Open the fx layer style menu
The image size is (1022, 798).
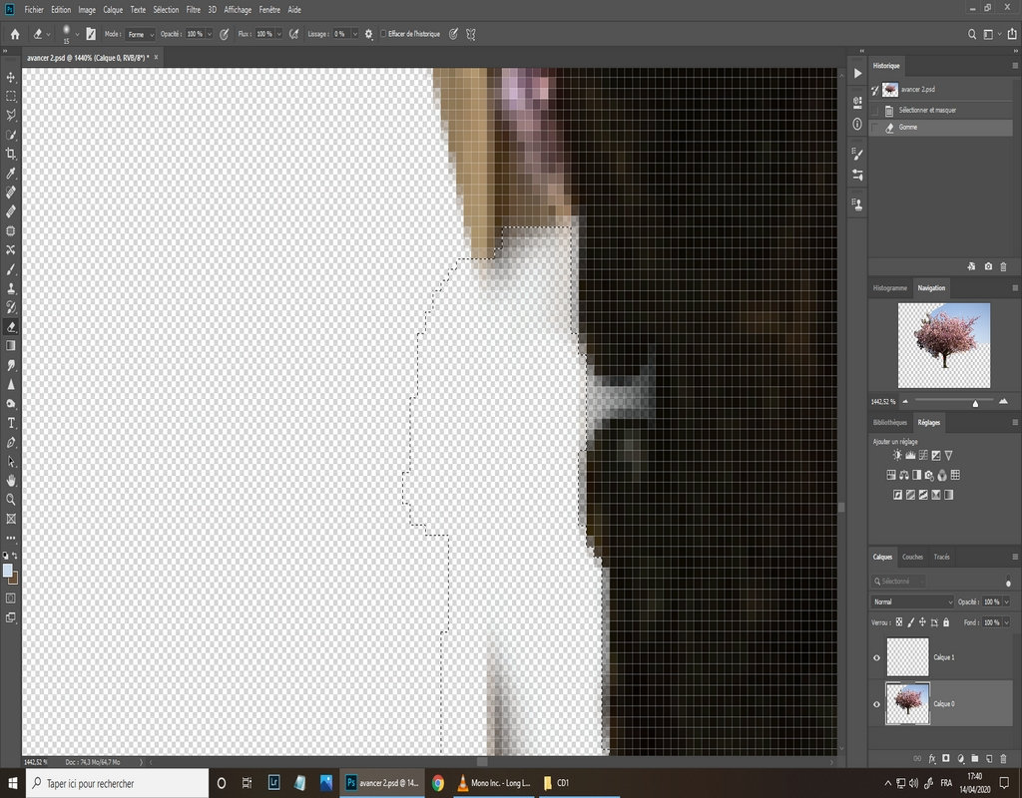(932, 758)
